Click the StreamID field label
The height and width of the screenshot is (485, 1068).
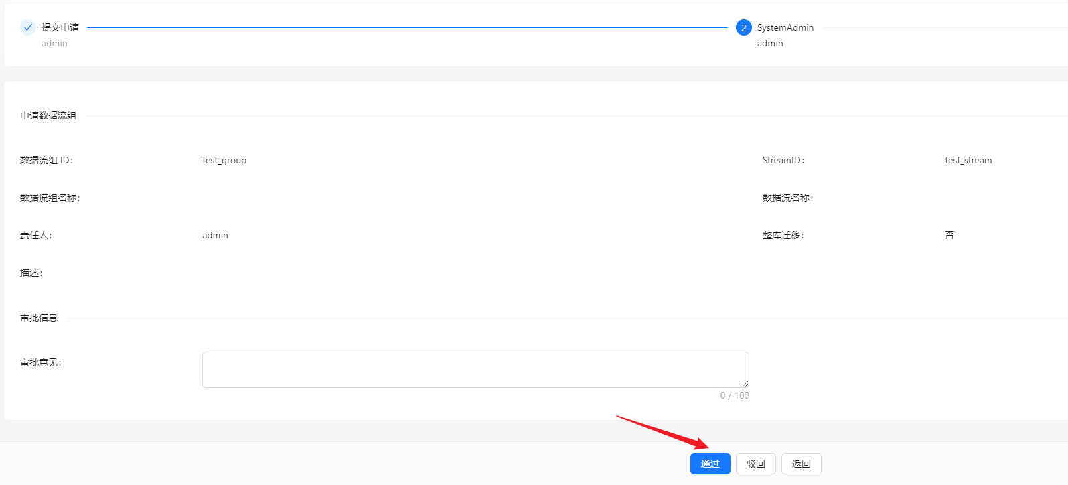(x=783, y=160)
